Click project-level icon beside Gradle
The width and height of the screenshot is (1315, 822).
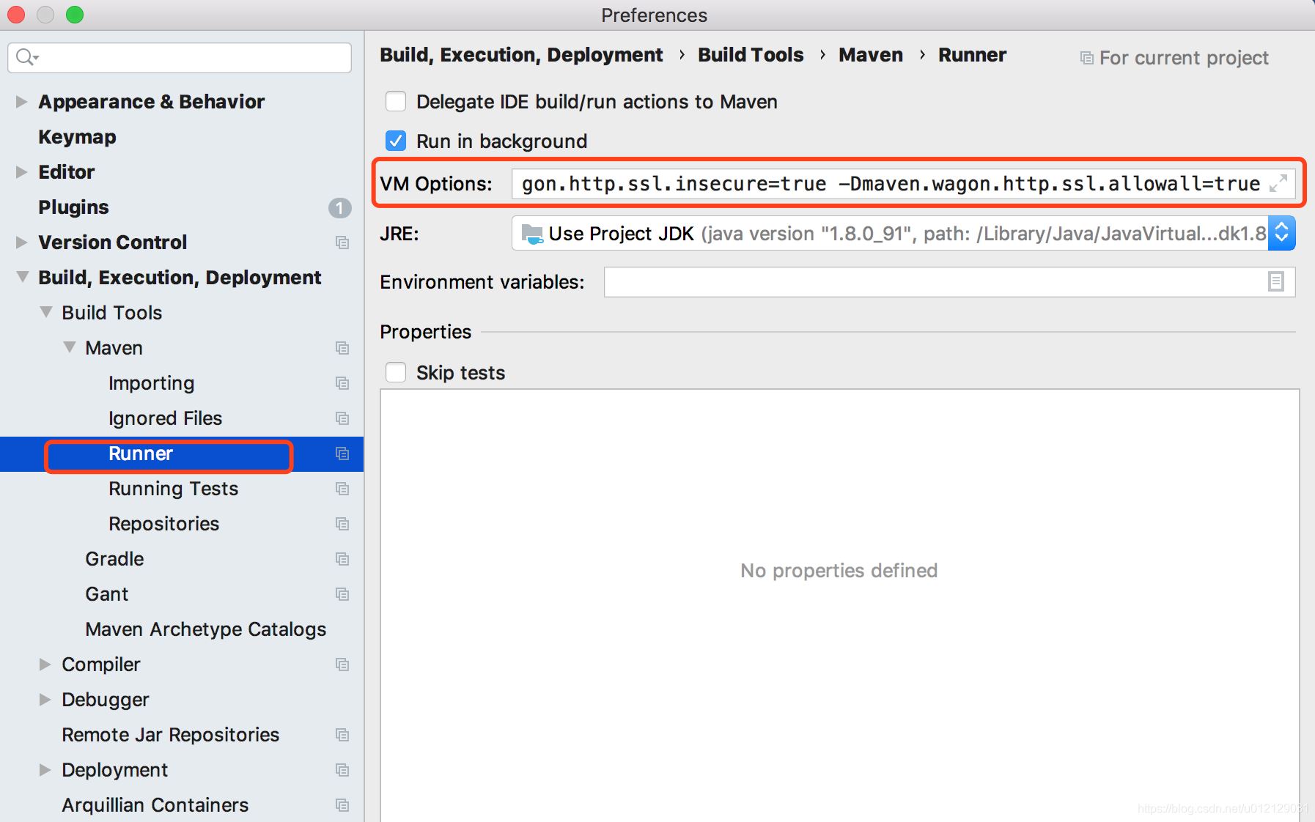[342, 559]
